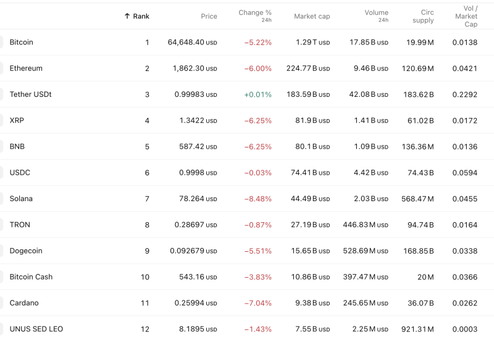Sort by Price column header
This screenshot has height=340, width=494.
209,17
